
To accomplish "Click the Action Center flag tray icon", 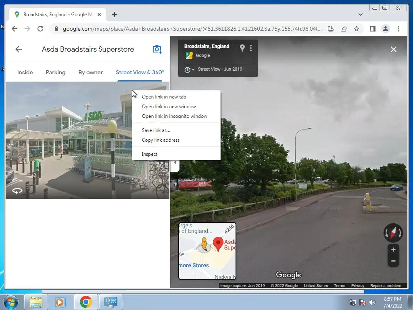I will pyautogui.click(x=363, y=302).
